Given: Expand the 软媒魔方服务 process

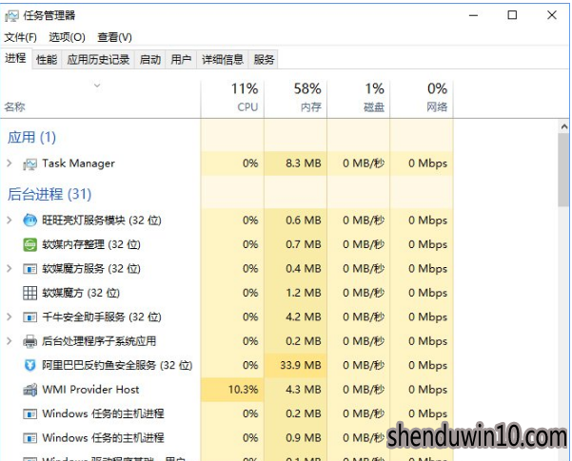Looking at the screenshot, I should click(x=10, y=269).
